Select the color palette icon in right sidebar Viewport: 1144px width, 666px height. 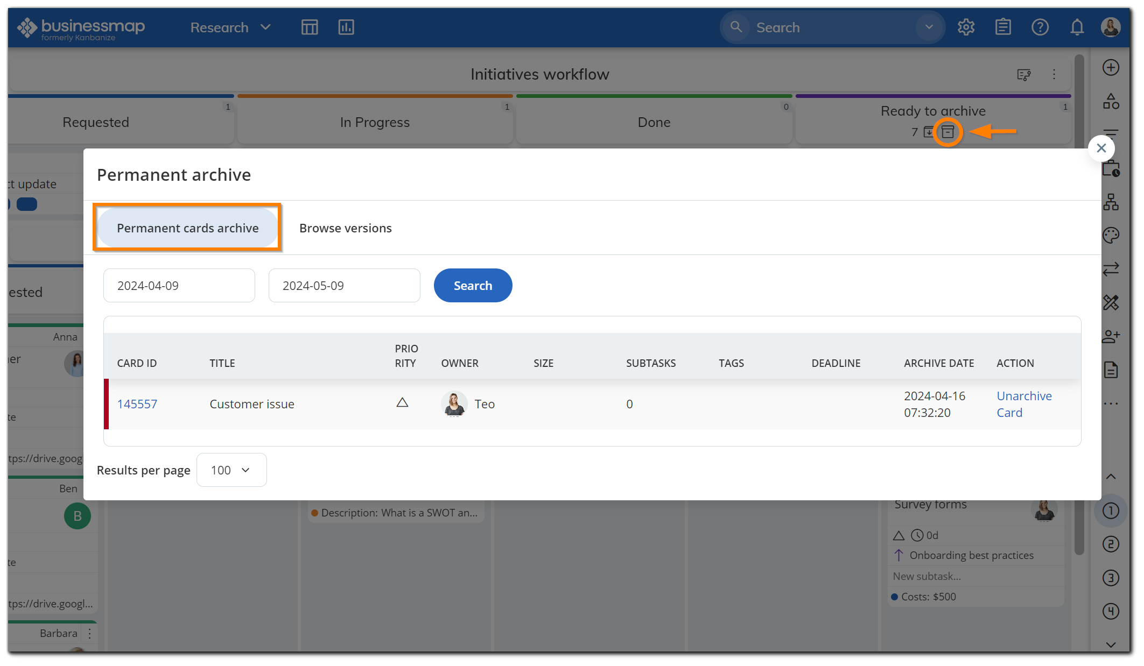1111,235
